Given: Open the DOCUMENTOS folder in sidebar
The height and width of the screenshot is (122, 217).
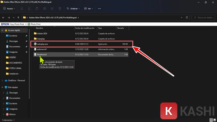Looking at the screenshot, I should click(x=15, y=63).
